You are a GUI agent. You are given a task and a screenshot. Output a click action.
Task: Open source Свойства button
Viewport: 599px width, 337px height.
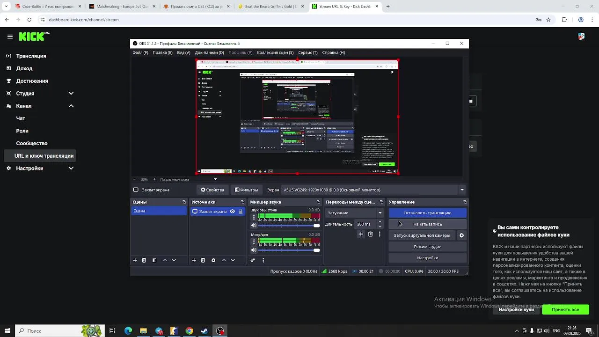point(212,190)
